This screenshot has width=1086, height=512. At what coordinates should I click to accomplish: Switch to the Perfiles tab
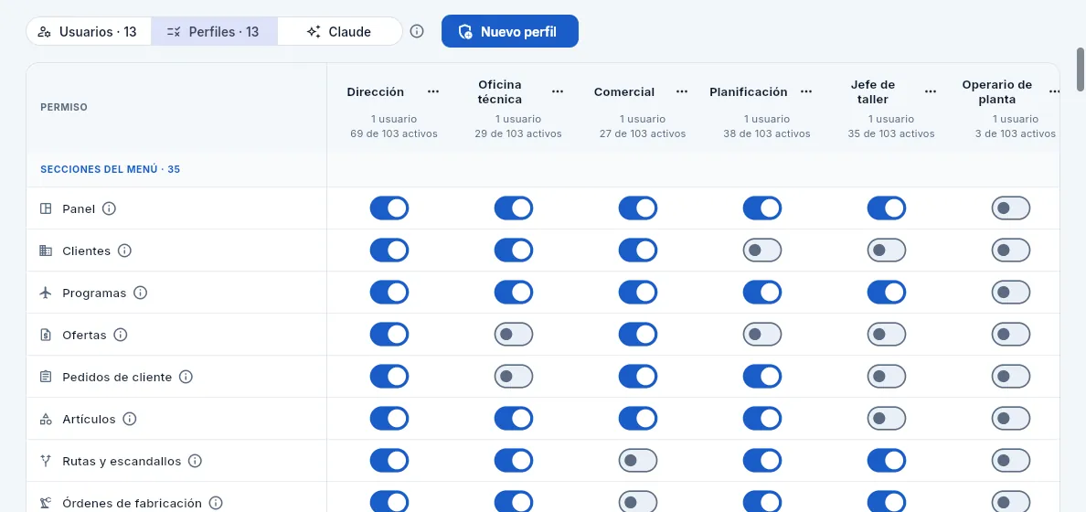[x=214, y=31]
